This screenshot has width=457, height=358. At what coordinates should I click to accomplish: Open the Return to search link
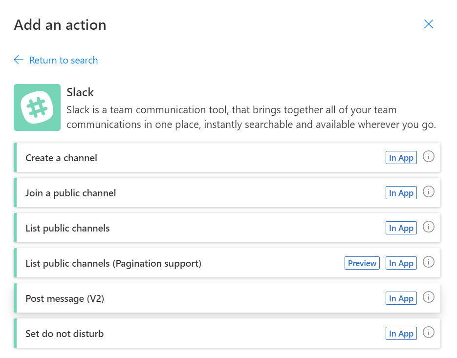(64, 60)
